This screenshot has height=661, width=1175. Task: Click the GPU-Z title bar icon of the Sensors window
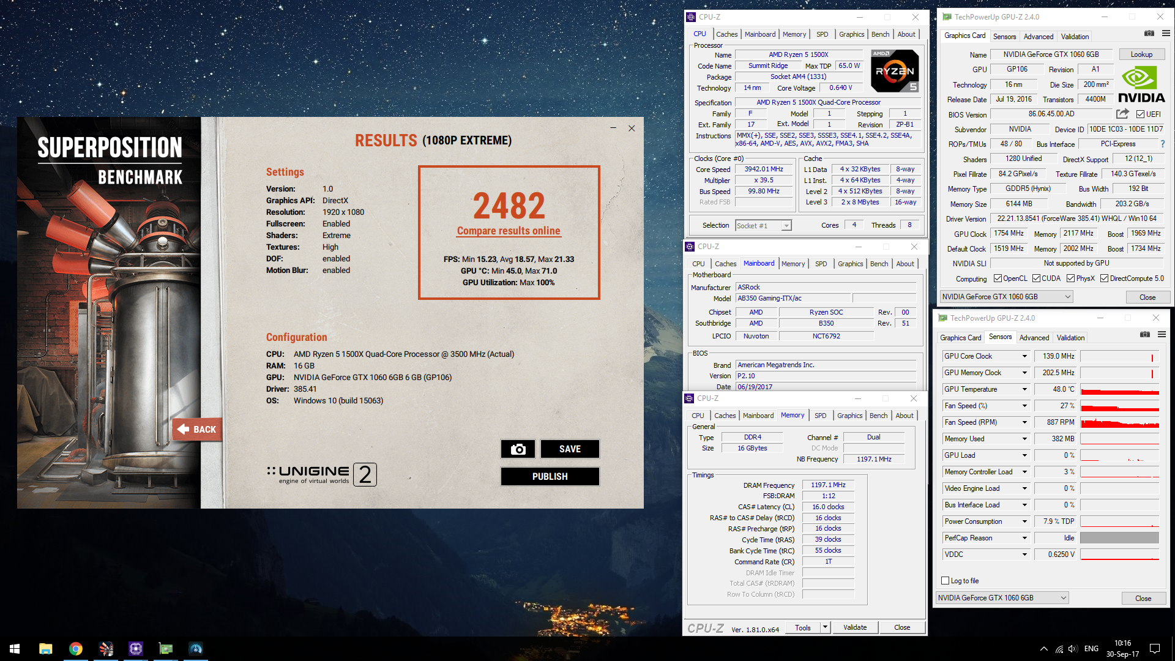pos(942,318)
